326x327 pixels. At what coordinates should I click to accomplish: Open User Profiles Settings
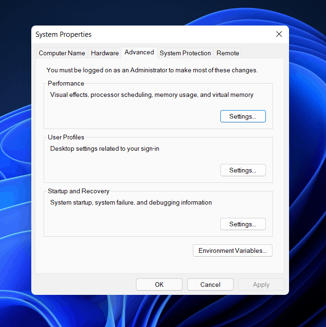coord(243,170)
